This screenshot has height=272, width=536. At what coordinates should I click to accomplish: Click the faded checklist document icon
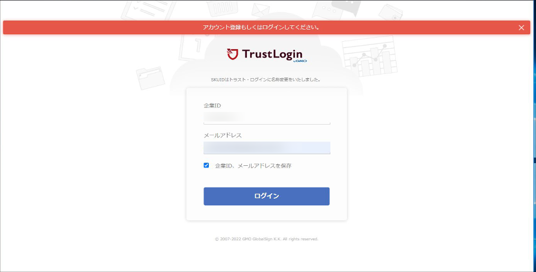coord(149,10)
